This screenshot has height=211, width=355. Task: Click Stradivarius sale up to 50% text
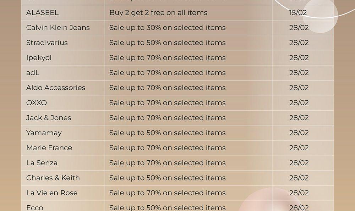click(x=168, y=43)
